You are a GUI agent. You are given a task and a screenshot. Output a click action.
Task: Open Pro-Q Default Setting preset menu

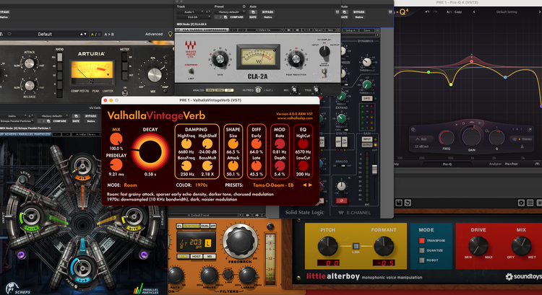coord(507,12)
